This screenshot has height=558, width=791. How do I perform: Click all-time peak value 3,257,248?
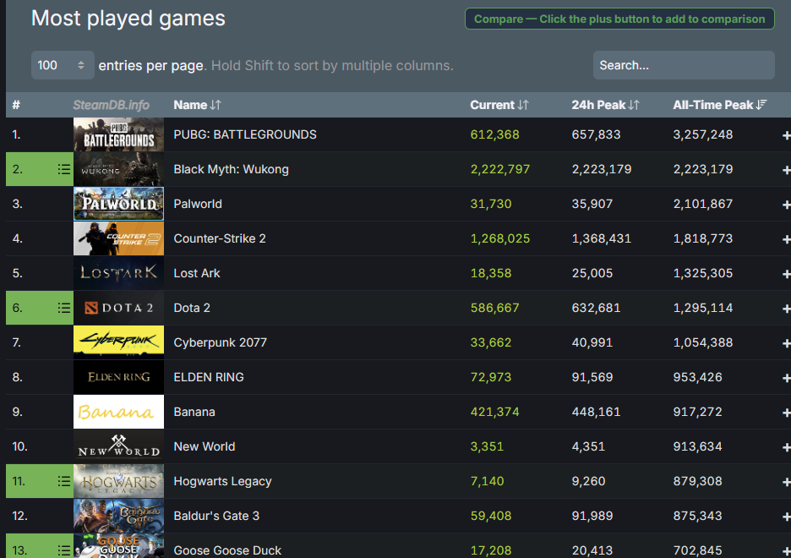click(703, 134)
